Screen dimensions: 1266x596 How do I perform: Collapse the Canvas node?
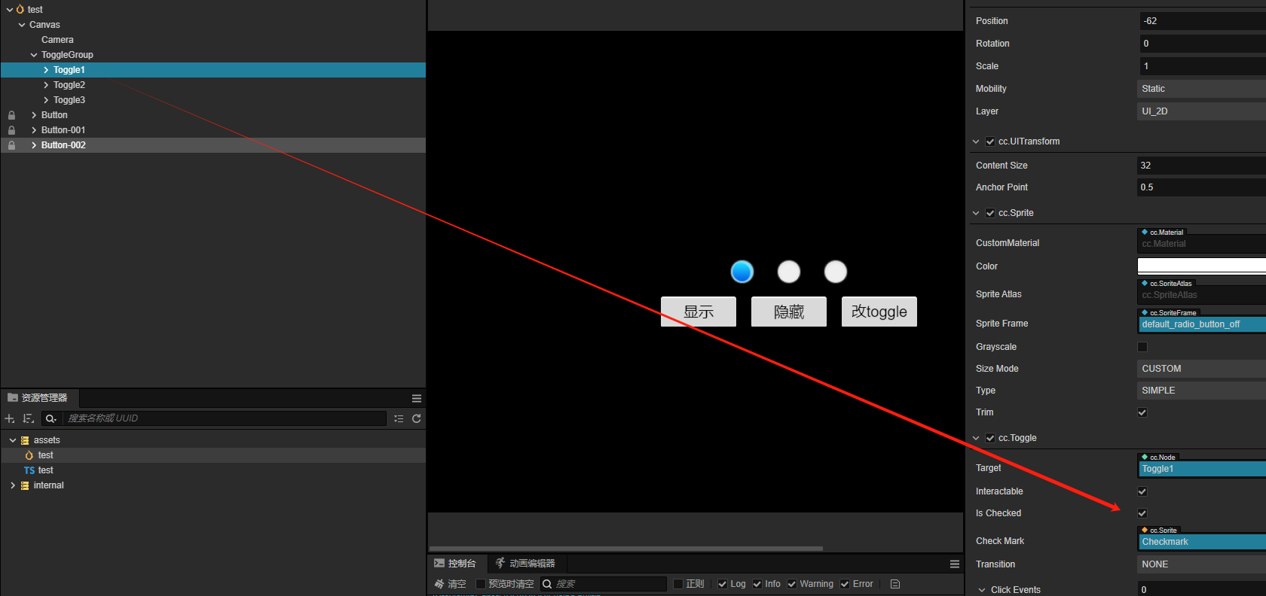[22, 25]
